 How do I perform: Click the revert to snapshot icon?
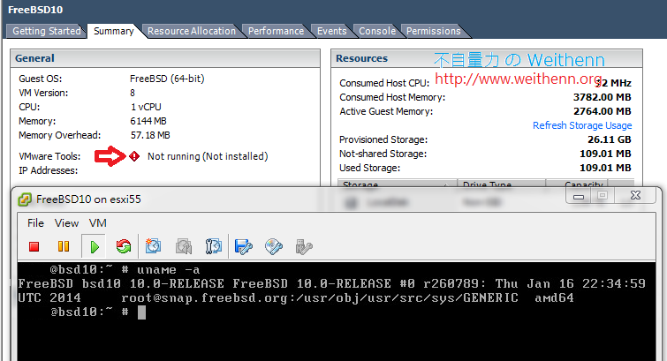[184, 246]
